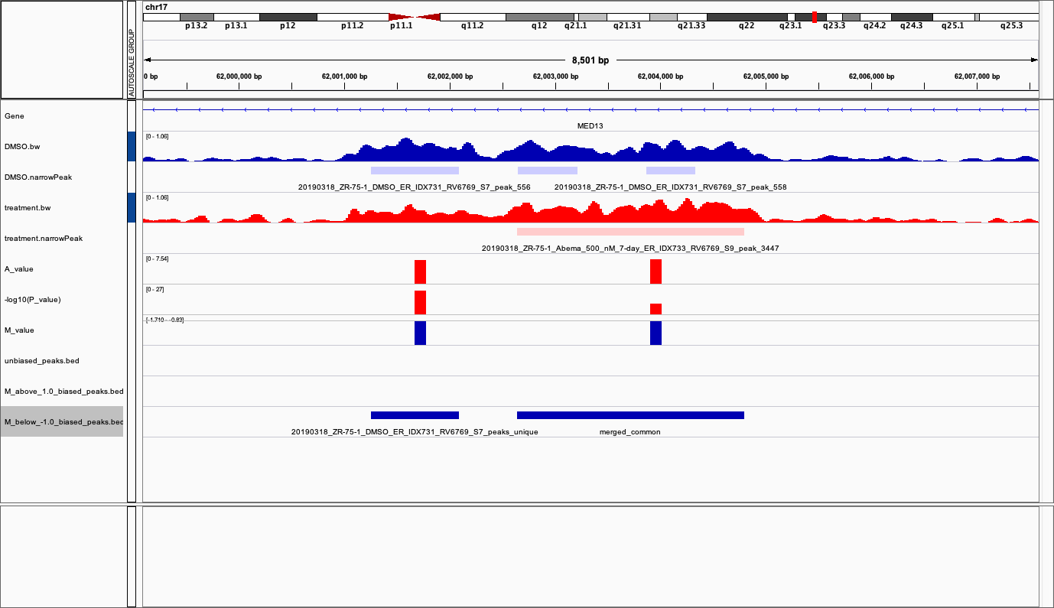
Task: Select the A_value track label
Action: click(19, 268)
